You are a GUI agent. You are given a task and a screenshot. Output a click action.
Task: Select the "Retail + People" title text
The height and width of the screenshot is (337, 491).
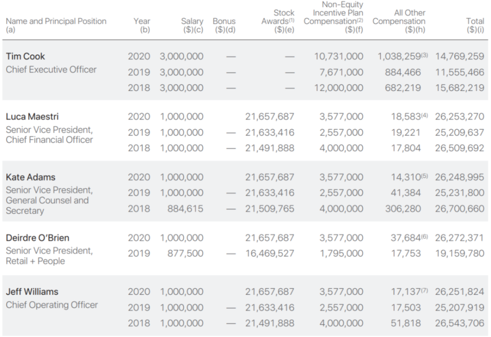pos(35,261)
